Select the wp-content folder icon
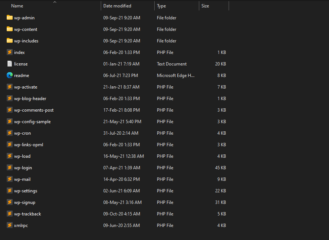This screenshot has height=240, width=329. (x=9, y=29)
